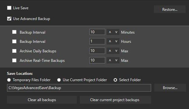
Task: Enable Backup Interval in Hours checkbox
Action: coord(14,41)
